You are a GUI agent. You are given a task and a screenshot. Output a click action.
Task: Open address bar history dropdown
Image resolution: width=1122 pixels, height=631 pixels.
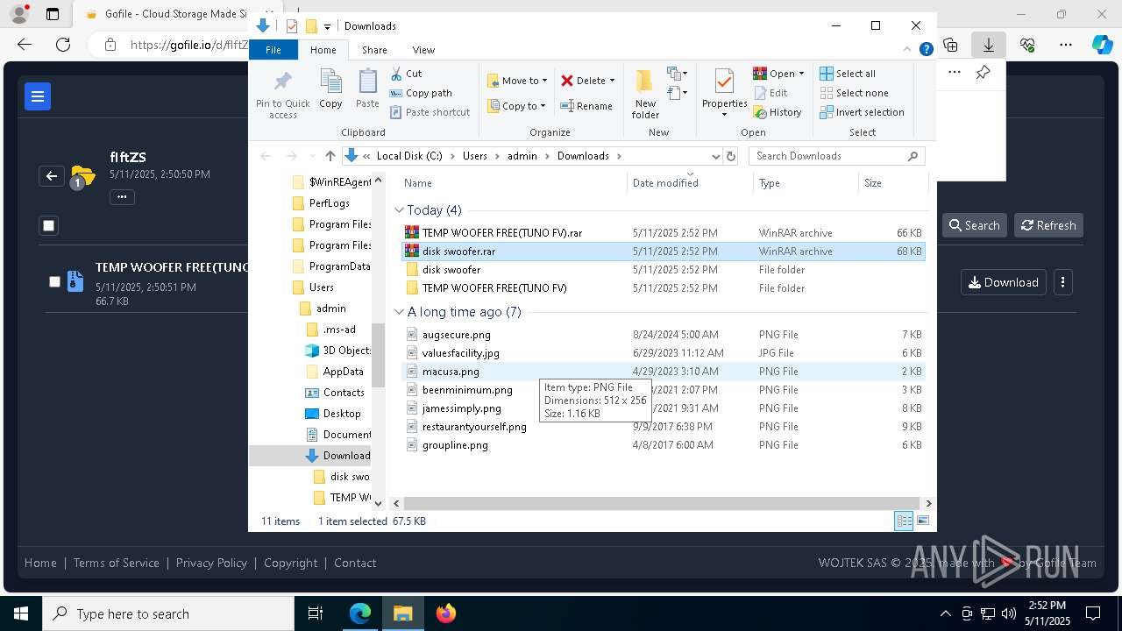click(716, 156)
